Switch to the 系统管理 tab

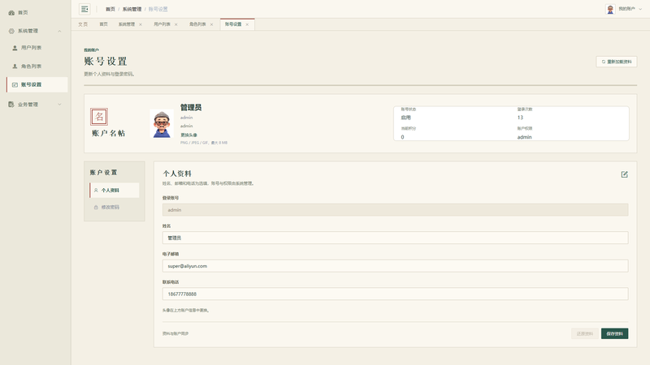127,24
